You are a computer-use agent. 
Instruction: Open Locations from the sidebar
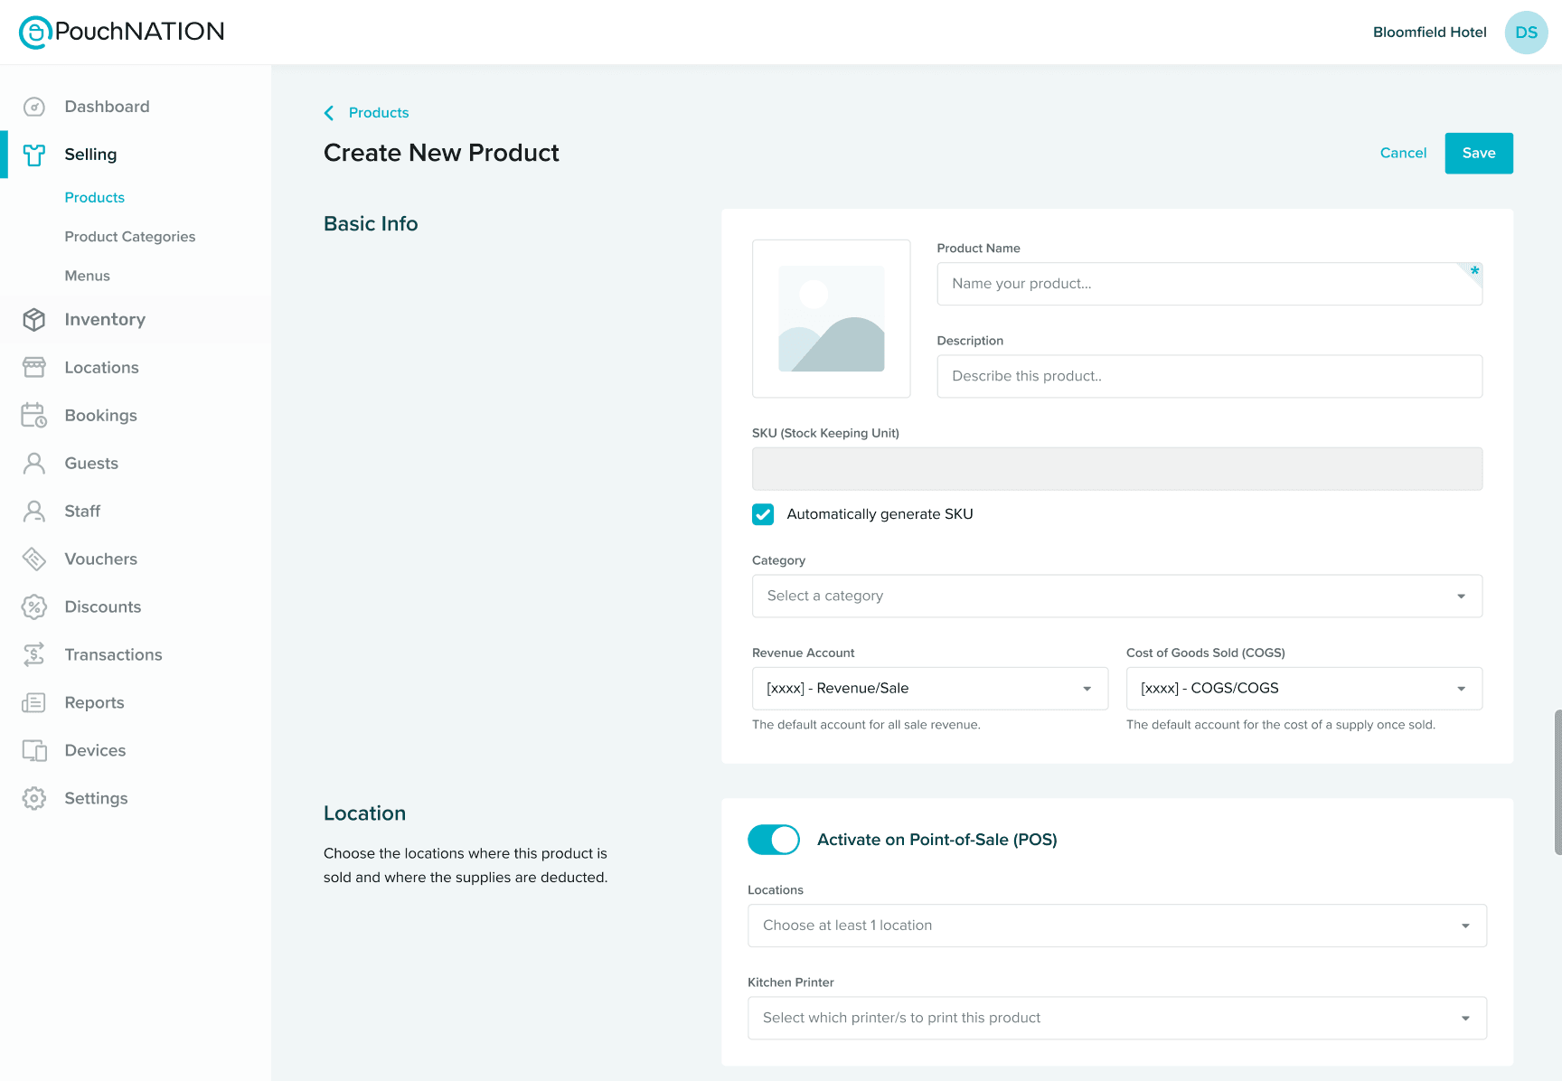pos(101,367)
